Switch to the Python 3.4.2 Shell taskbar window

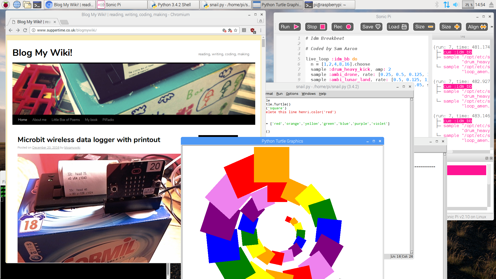click(x=174, y=5)
